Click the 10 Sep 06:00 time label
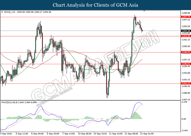 pos(85,134)
